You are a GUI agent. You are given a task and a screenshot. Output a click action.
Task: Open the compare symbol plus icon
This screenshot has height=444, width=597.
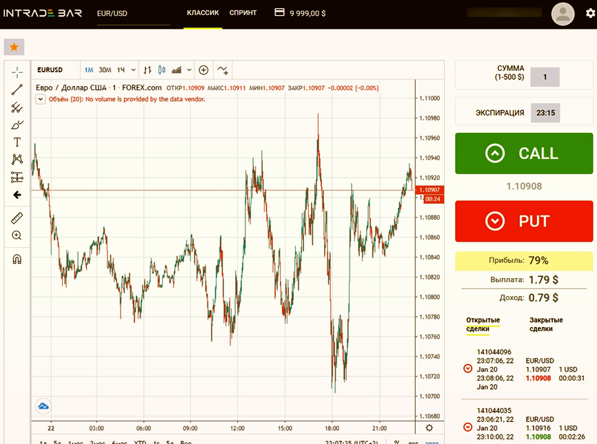203,70
